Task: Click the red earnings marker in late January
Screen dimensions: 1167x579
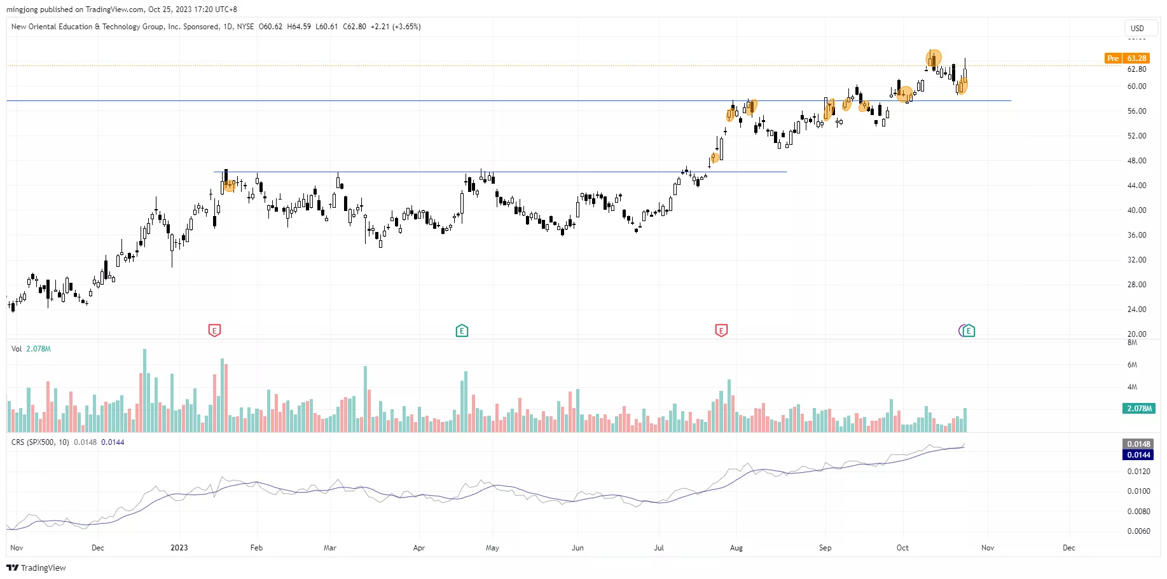Action: pos(214,330)
